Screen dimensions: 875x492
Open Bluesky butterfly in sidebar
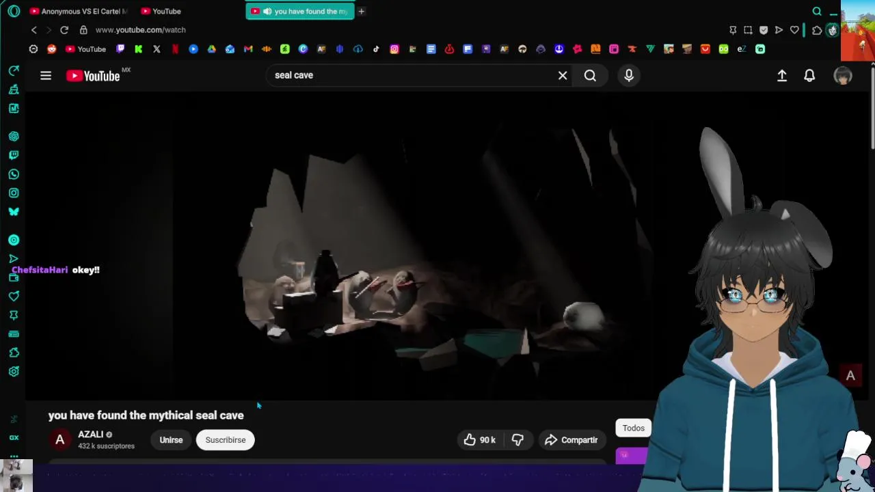(14, 212)
